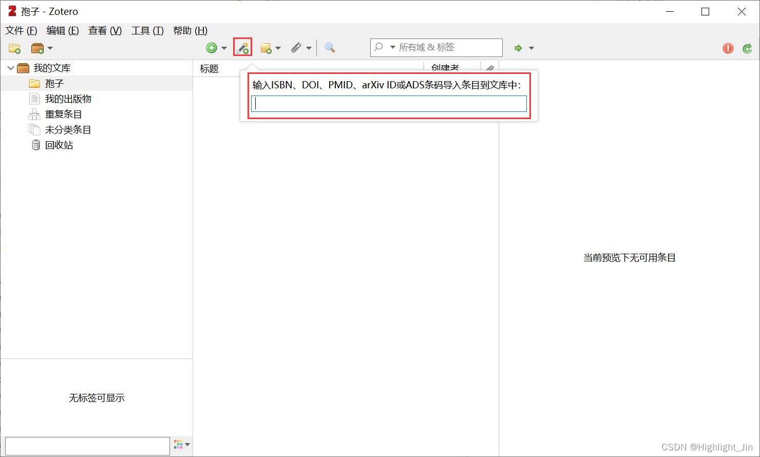The height and width of the screenshot is (457, 760).
Task: Click the green New Item plus icon
Action: pyautogui.click(x=212, y=48)
